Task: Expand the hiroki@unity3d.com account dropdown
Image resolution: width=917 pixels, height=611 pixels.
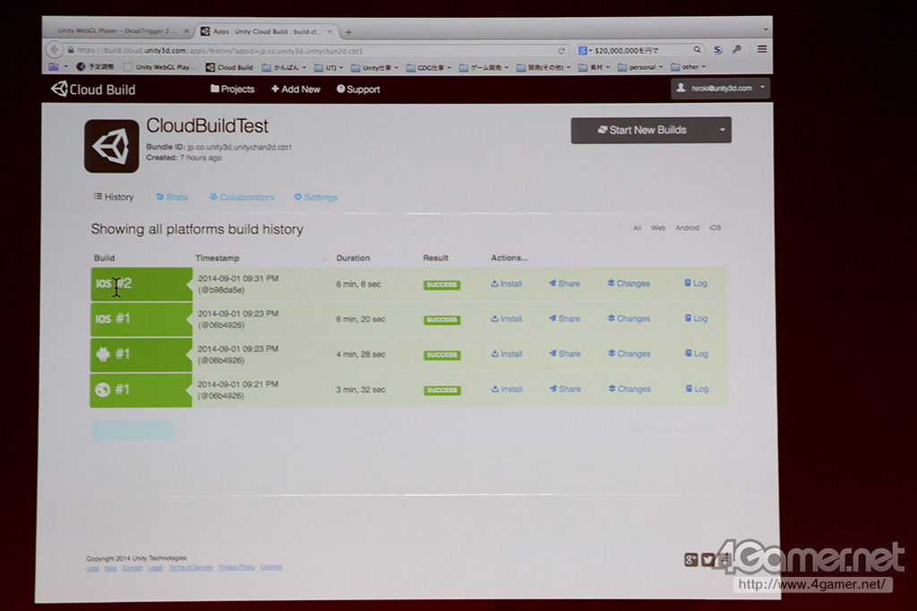Action: click(x=720, y=89)
